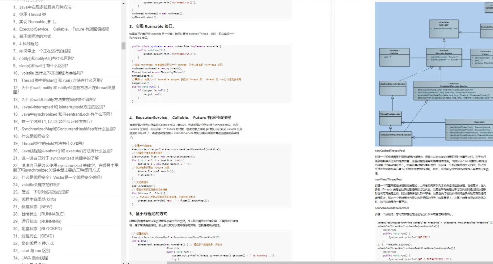
Task: Select outline entry '23、什么是线程安全?Vector是一个线程安全类吗?'
Action: (58, 177)
